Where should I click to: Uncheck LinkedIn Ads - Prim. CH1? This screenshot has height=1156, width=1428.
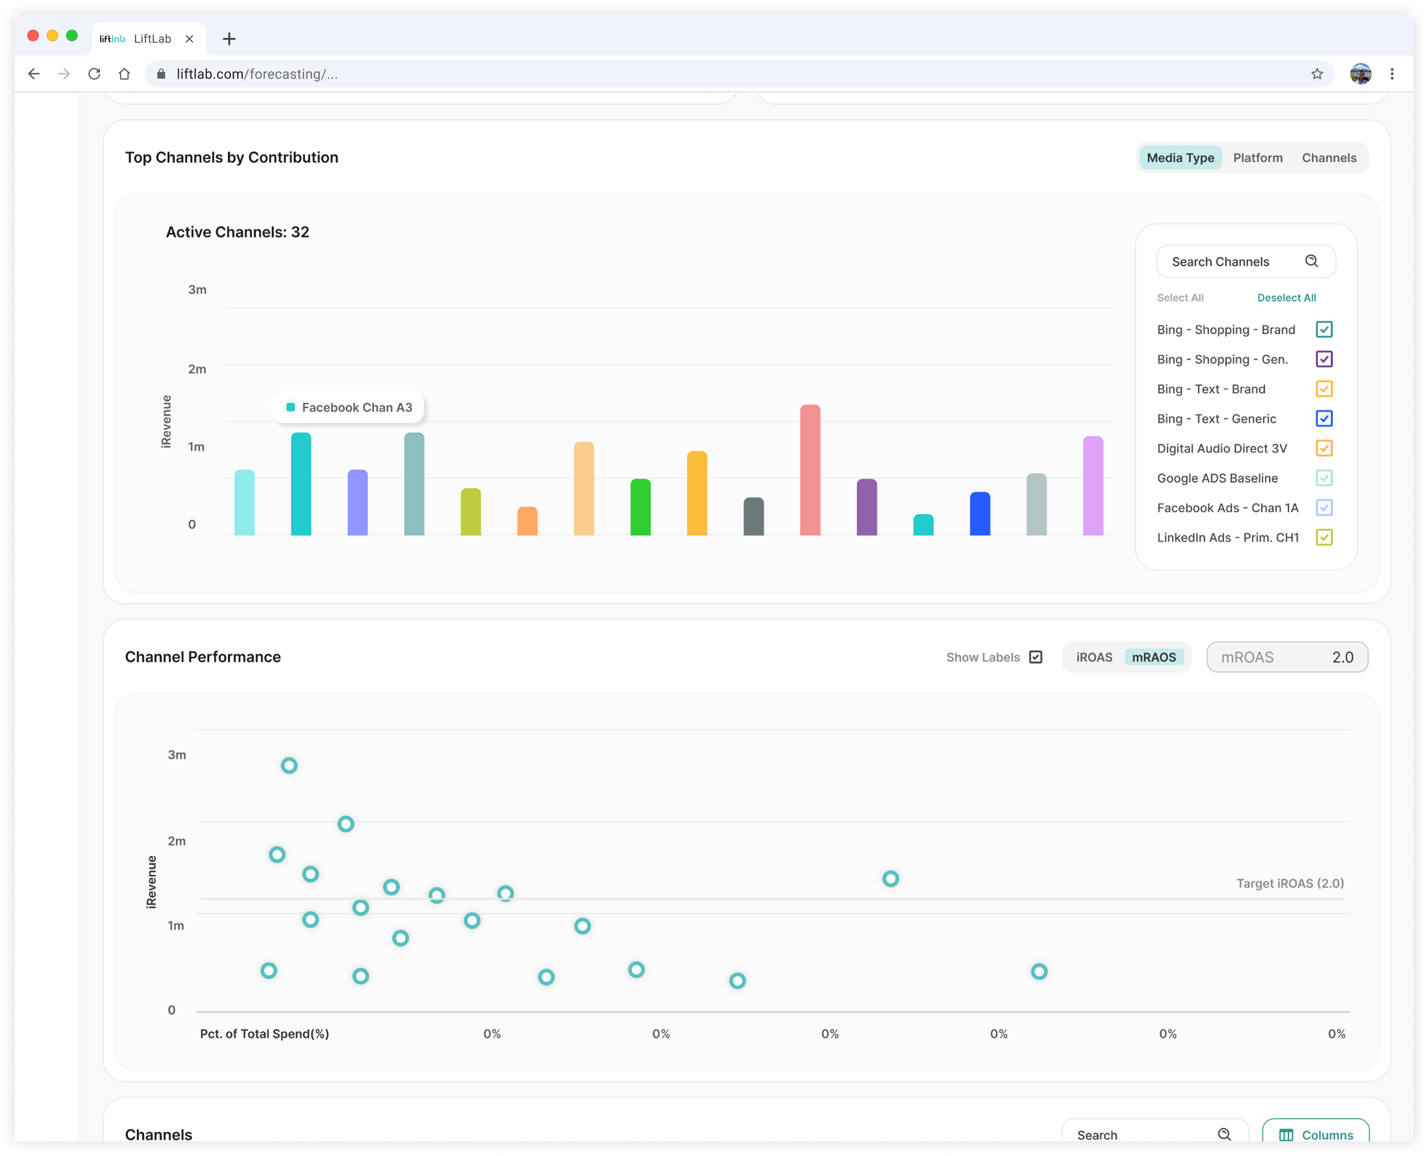[x=1324, y=537]
